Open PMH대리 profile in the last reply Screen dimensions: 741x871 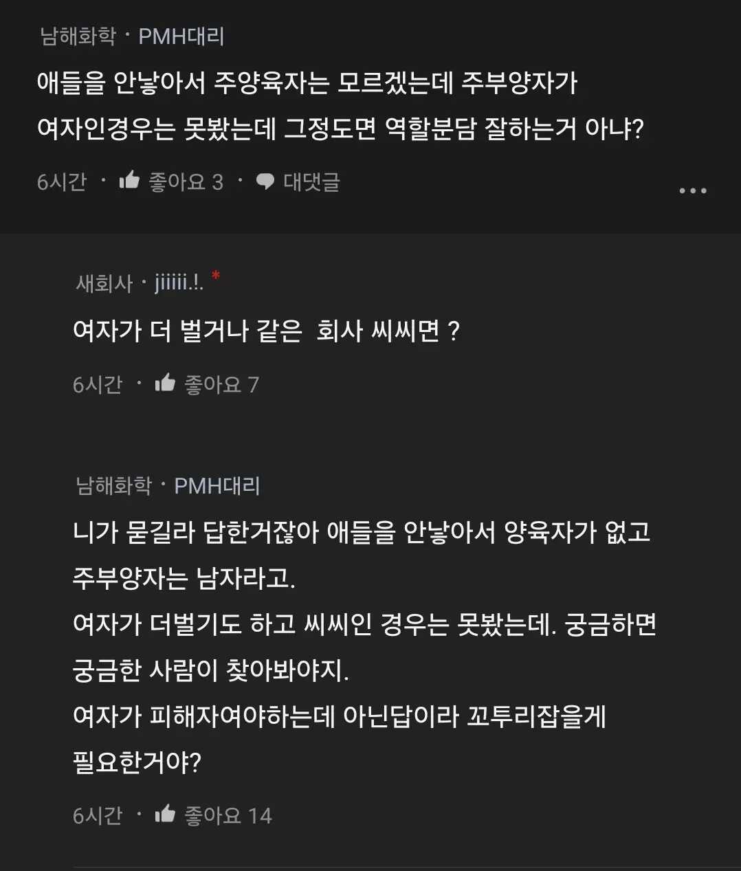point(217,485)
